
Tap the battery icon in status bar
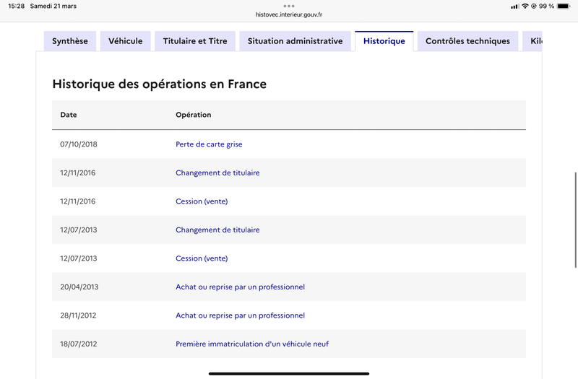564,6
